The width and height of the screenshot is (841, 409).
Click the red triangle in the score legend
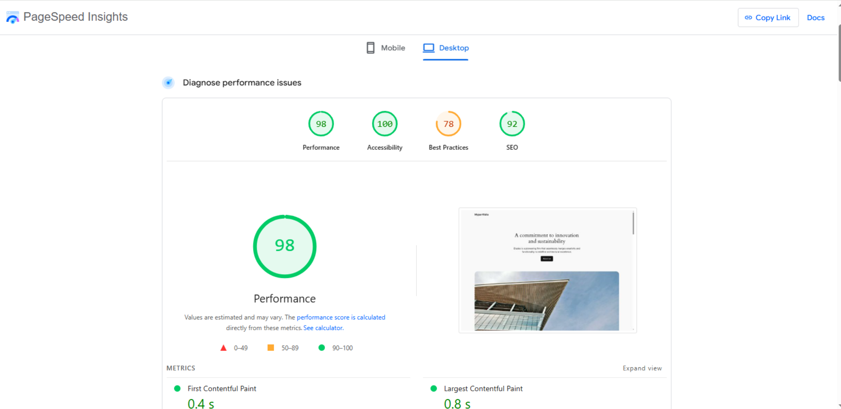pyautogui.click(x=223, y=347)
